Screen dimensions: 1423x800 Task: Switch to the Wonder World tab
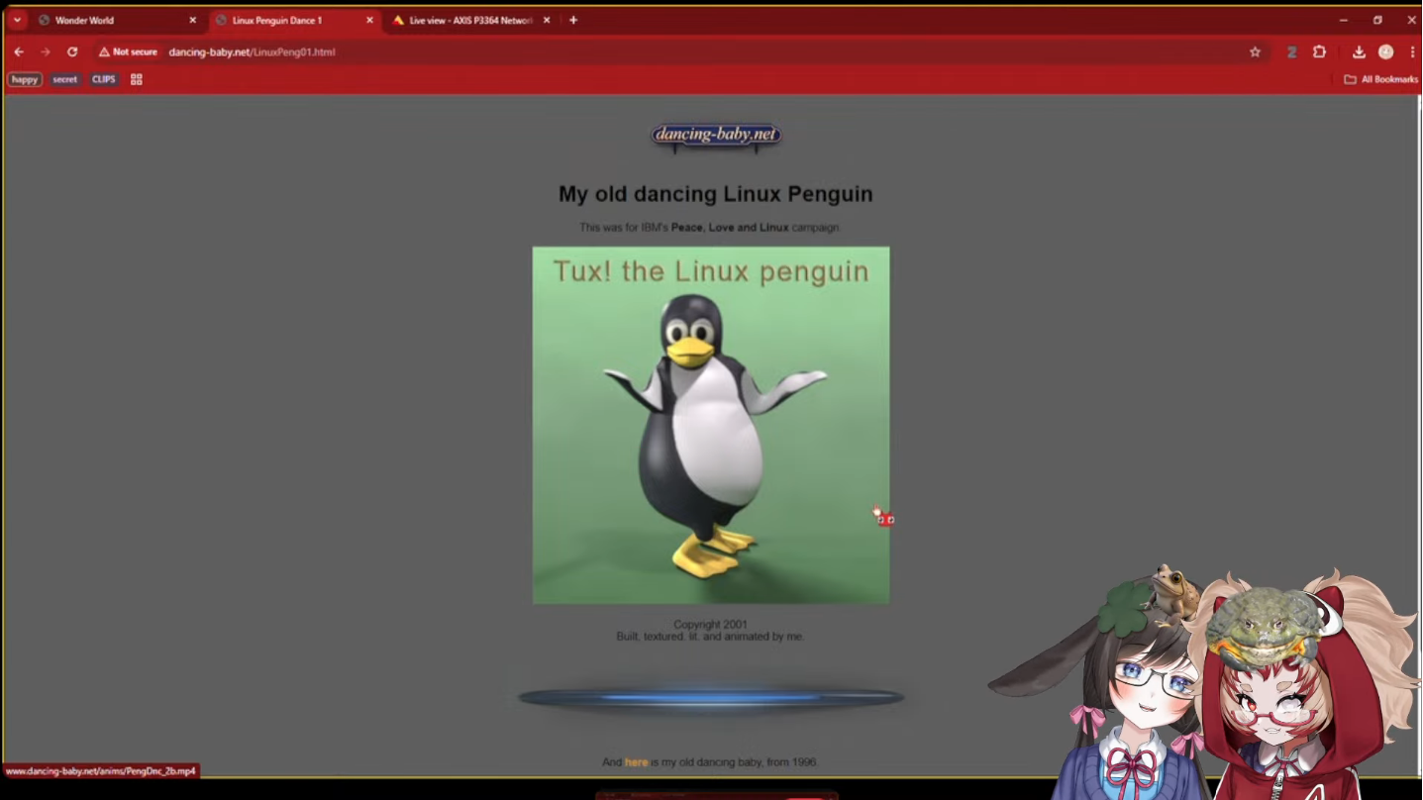coord(107,20)
